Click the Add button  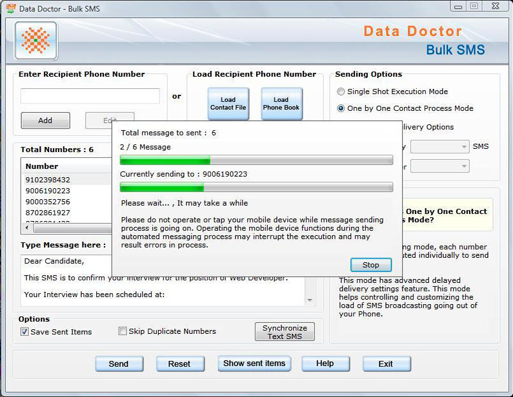45,121
